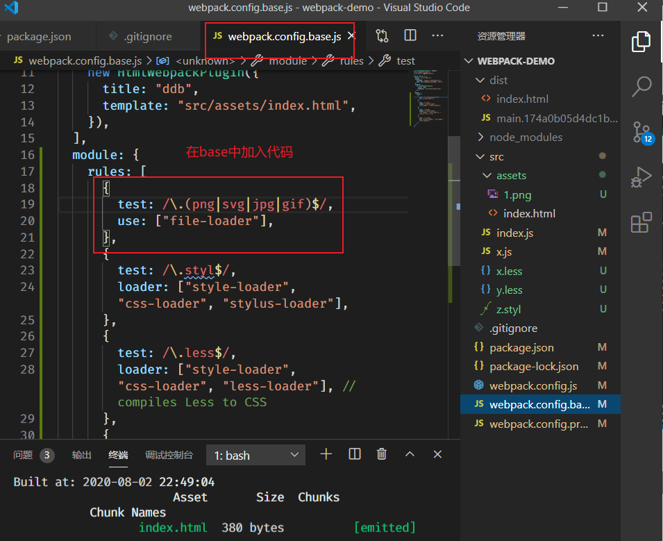Open the 调试控制台 (Debug Console) tab
The height and width of the screenshot is (541, 663).
click(x=169, y=455)
